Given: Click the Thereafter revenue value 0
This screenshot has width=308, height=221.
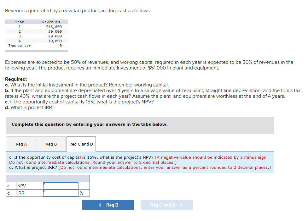Looking at the screenshot, I should click(61, 46).
